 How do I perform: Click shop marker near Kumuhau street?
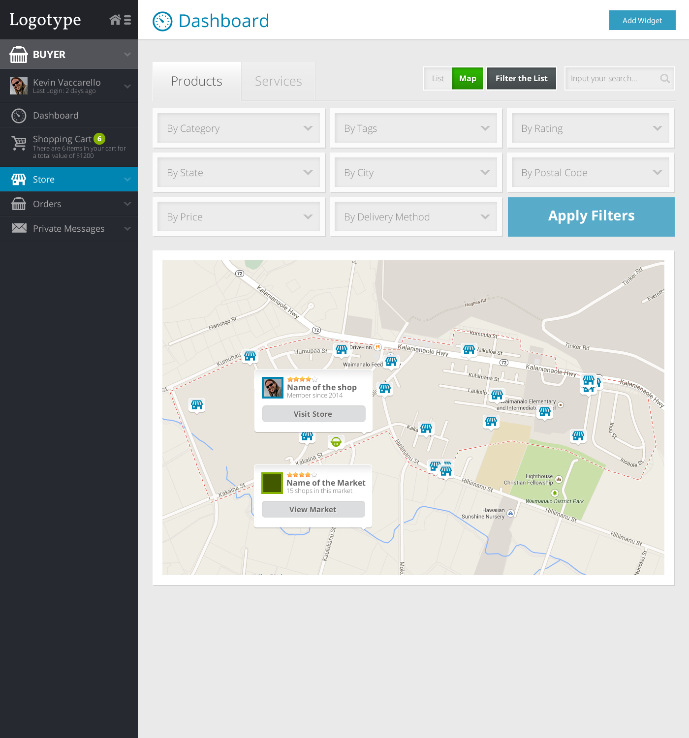(x=250, y=356)
